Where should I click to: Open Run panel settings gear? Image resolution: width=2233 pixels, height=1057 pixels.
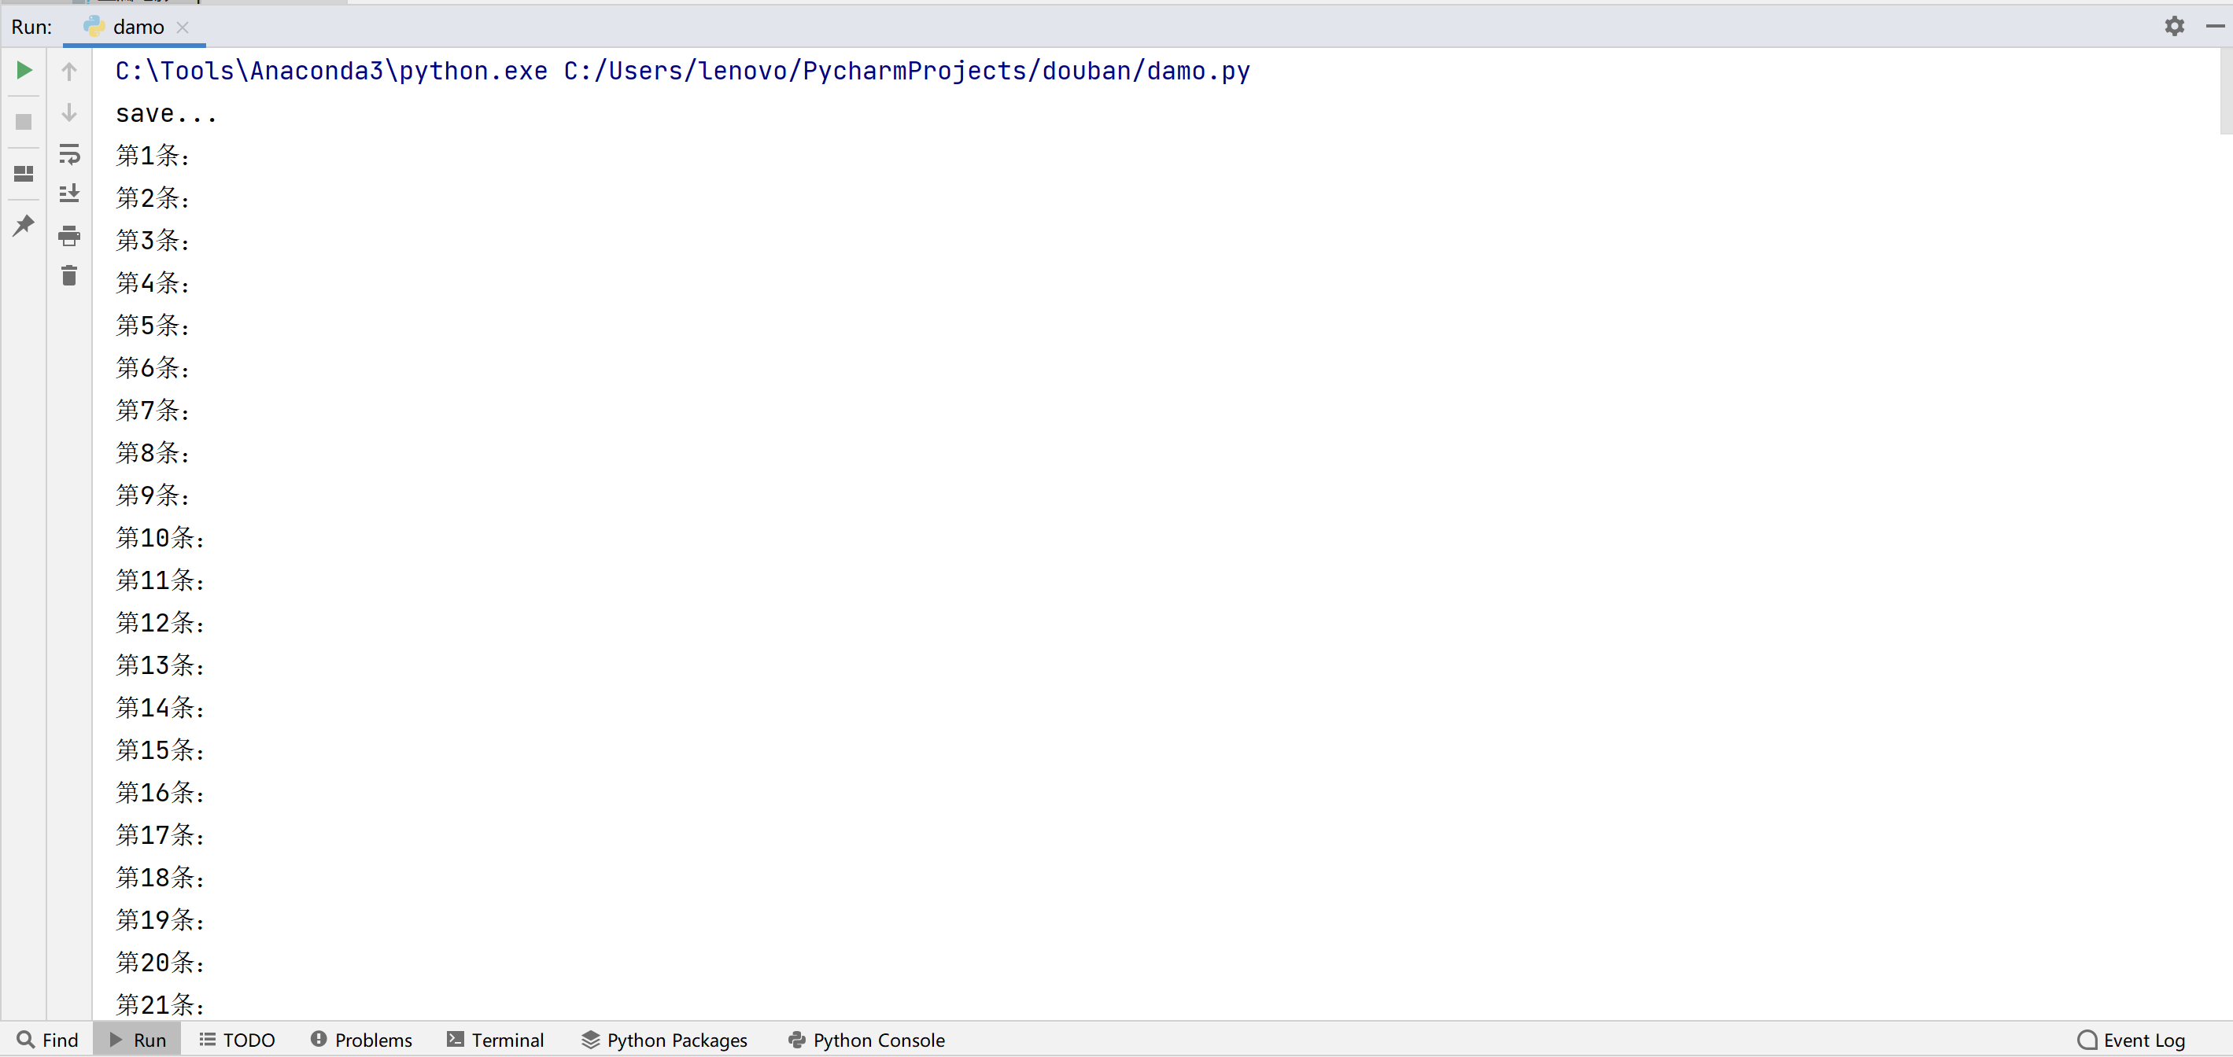(2174, 26)
